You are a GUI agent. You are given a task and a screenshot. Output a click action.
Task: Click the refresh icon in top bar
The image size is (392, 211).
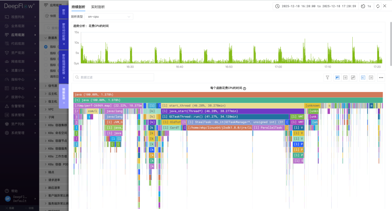click(378, 6)
